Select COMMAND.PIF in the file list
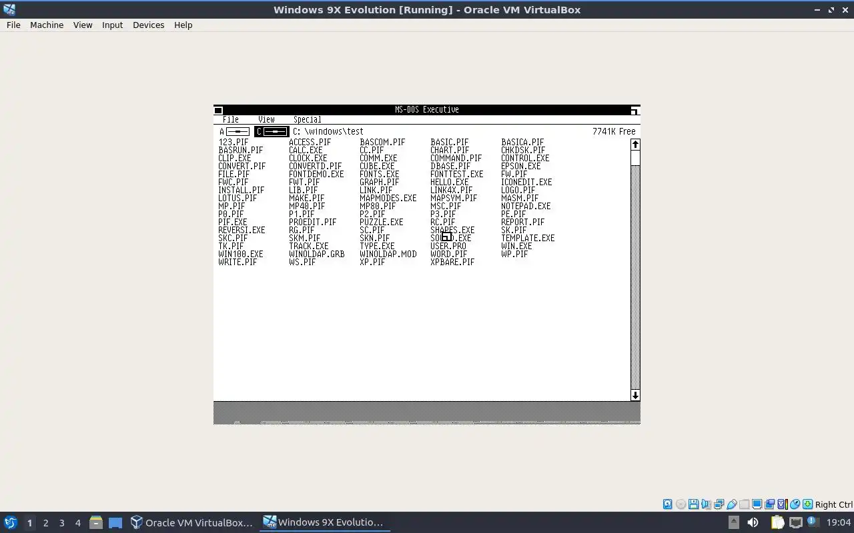 [456, 158]
